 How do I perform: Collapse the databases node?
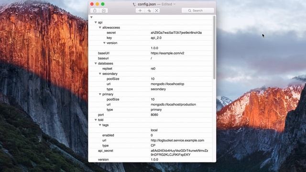96,64
